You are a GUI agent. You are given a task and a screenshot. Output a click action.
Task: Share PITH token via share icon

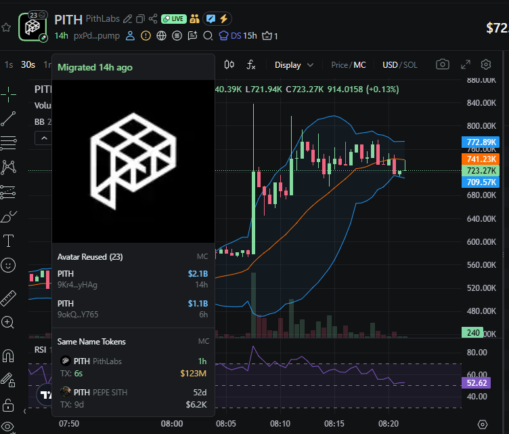point(153,18)
